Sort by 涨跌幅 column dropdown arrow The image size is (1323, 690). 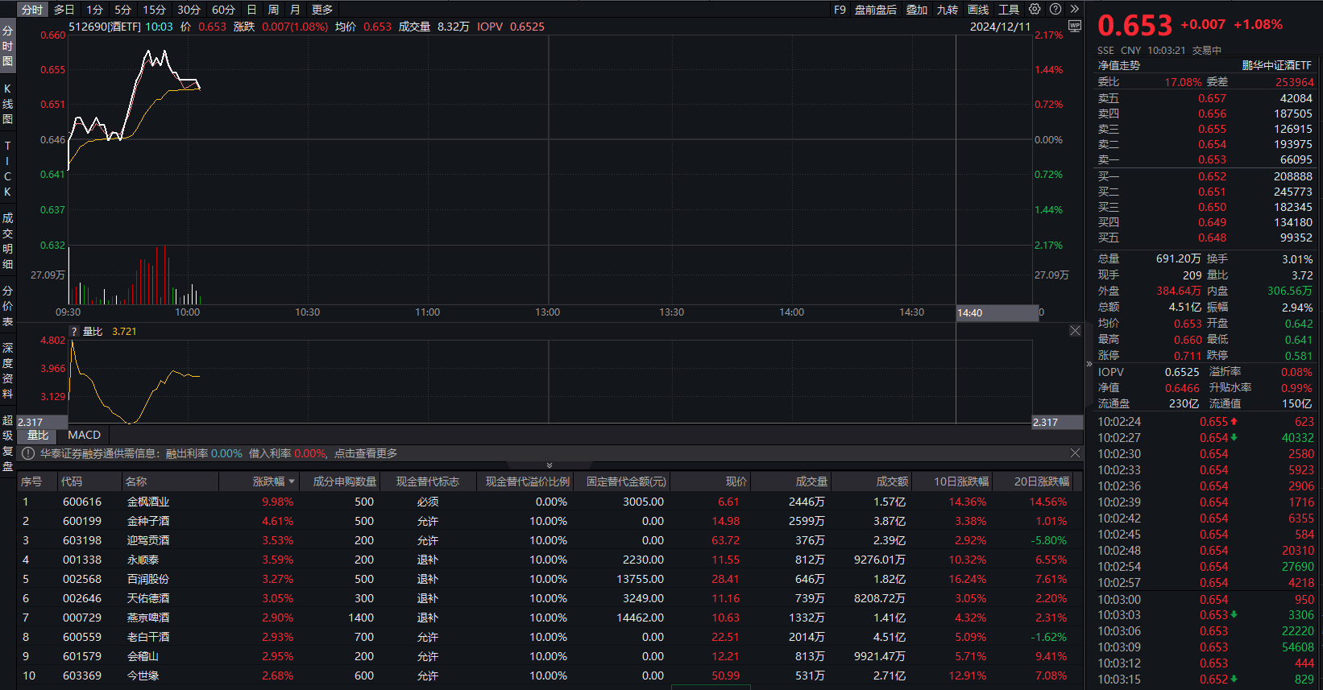coord(292,482)
